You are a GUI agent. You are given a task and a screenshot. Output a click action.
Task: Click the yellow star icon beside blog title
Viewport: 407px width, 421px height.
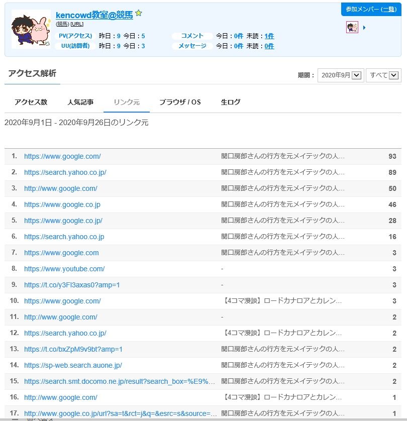tap(139, 13)
